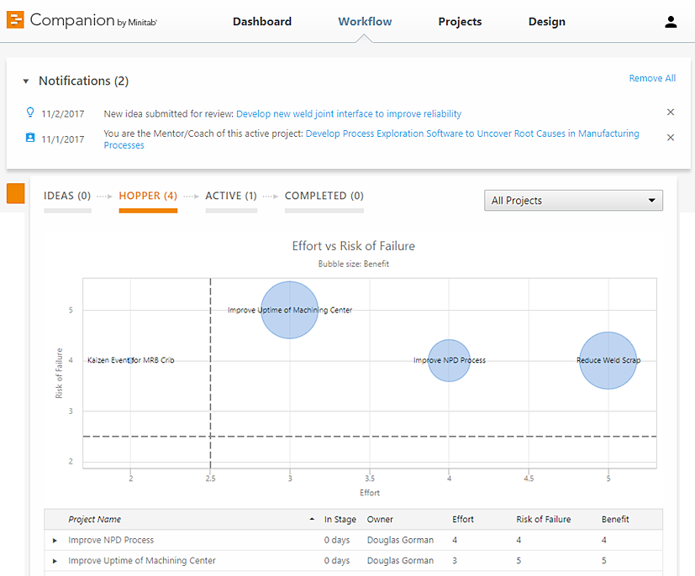Click sort arrow in Project Name column
This screenshot has height=576, width=695.
[x=313, y=520]
